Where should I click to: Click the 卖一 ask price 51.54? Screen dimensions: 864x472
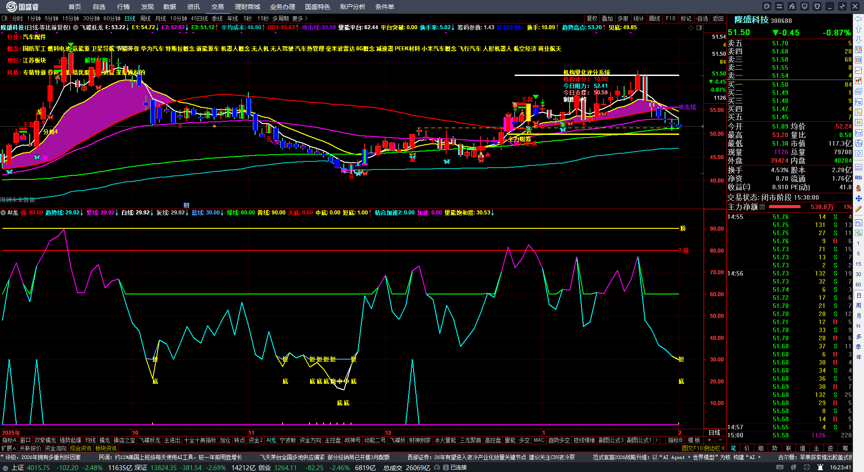click(780, 76)
